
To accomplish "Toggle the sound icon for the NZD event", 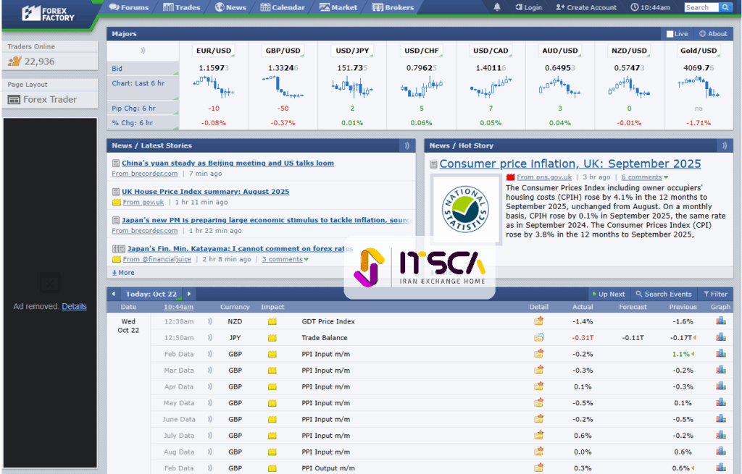I will (210, 321).
